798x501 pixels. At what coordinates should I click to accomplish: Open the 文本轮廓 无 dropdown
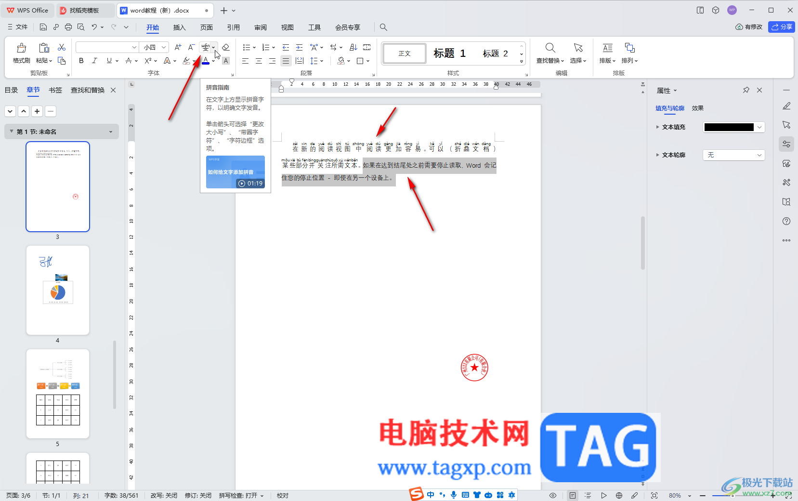point(734,155)
